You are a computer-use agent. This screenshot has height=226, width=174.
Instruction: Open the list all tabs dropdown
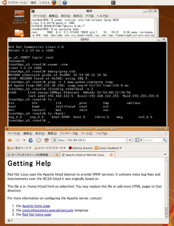(165, 154)
